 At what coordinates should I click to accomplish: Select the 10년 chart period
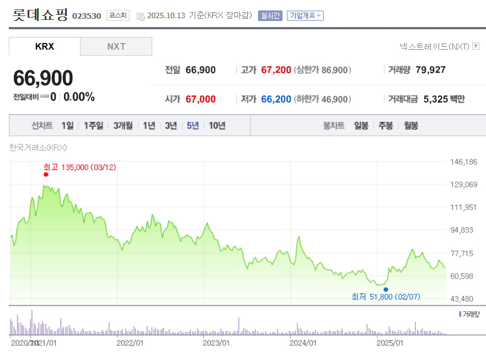click(217, 126)
